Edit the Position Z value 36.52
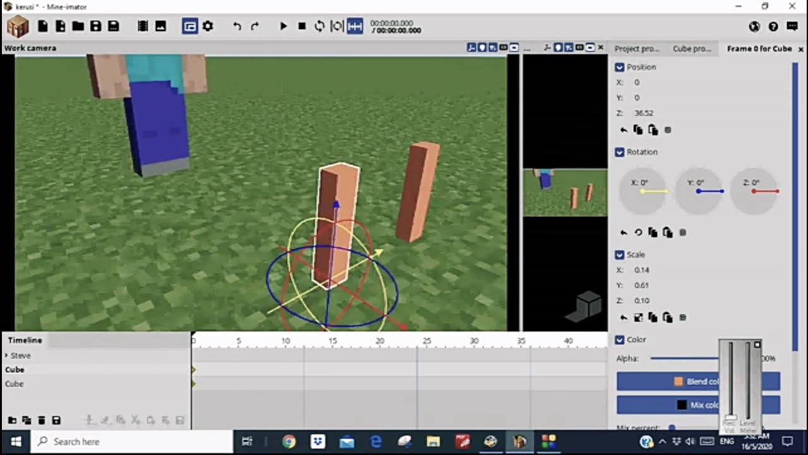 coord(644,113)
